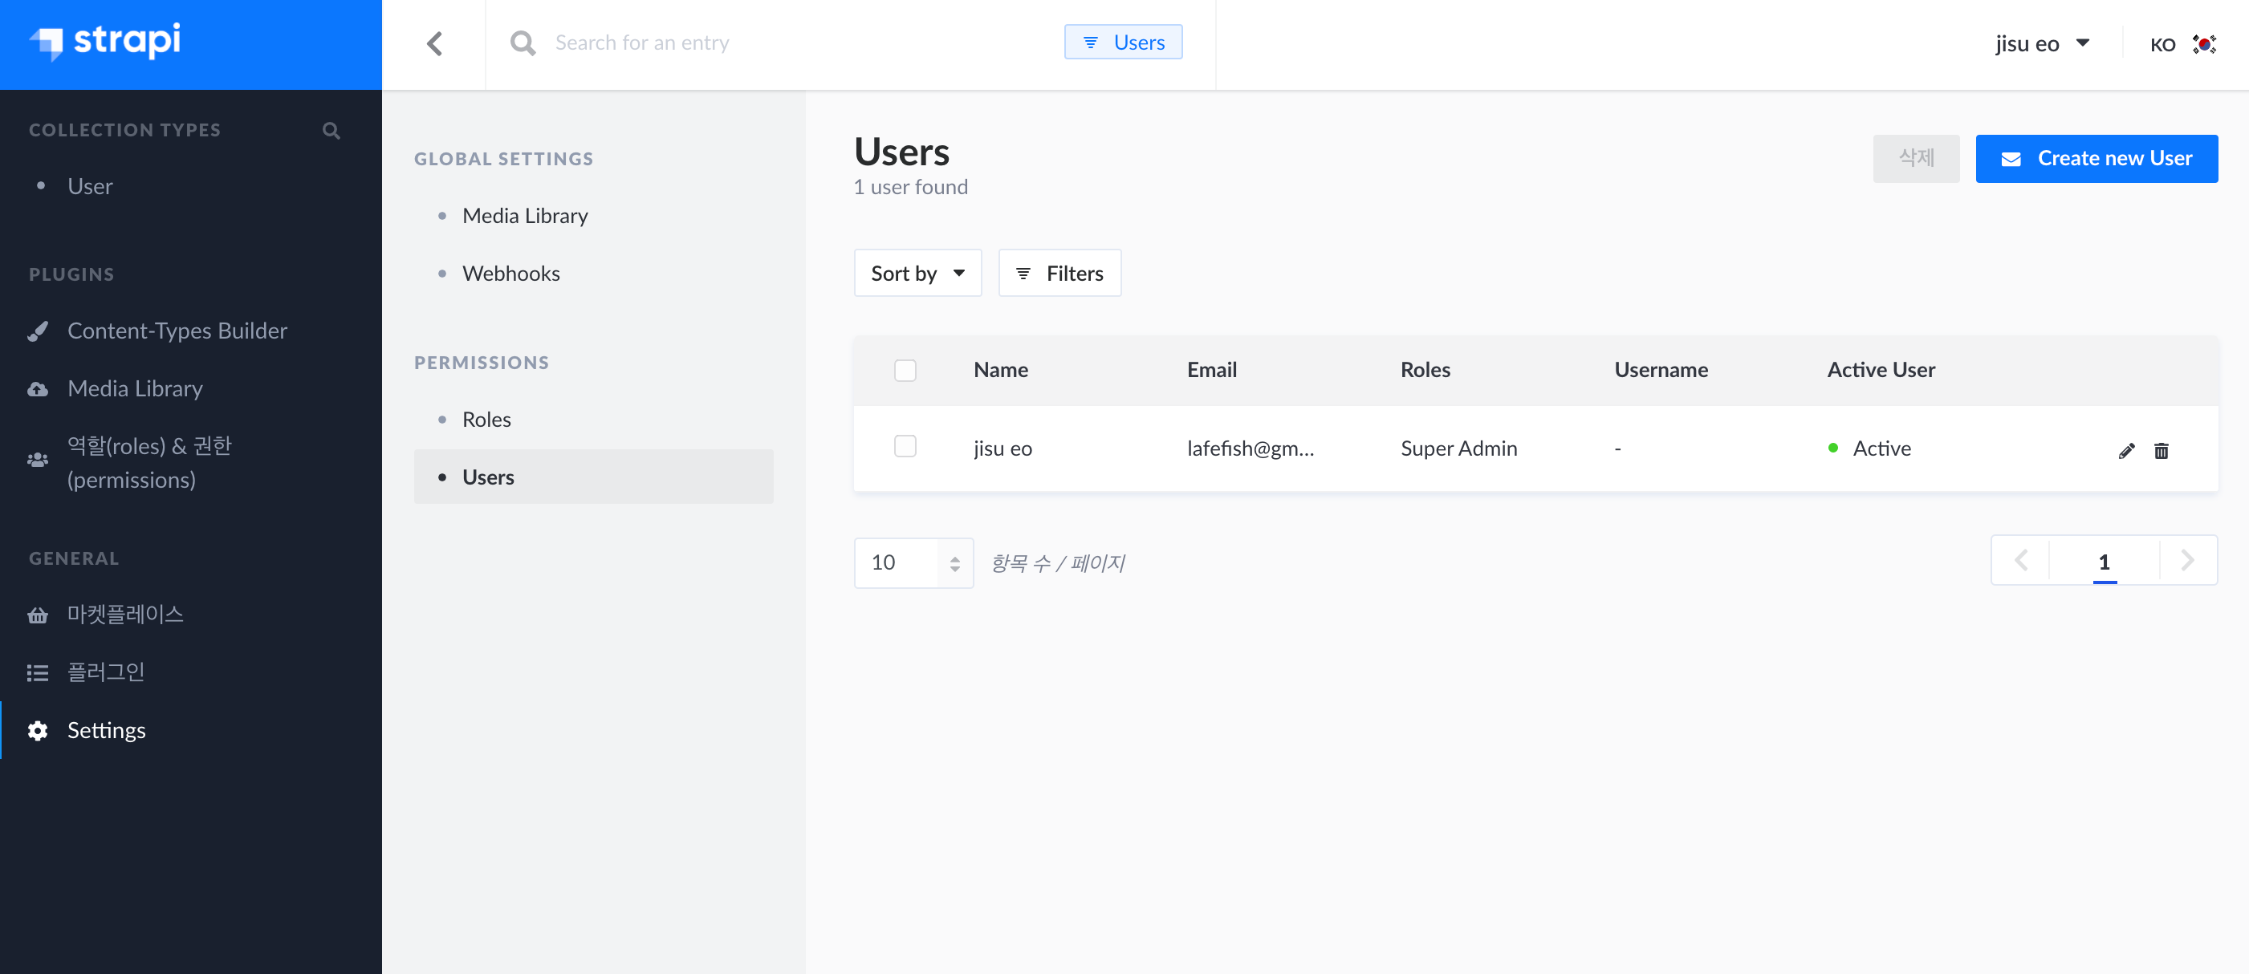
Task: Click the trash delete icon in user row
Action: (2161, 450)
